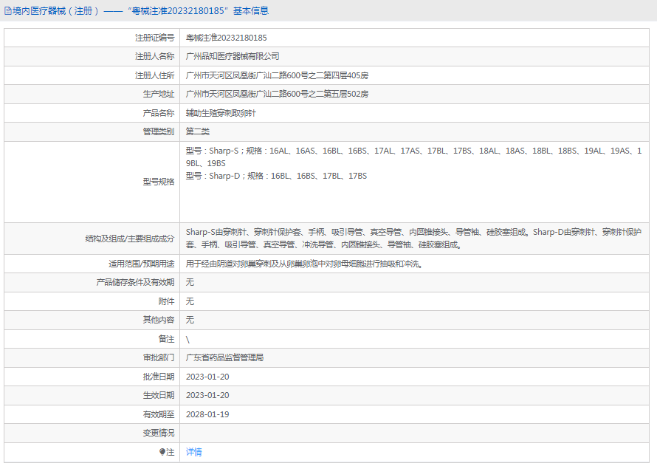The width and height of the screenshot is (657, 466).
Task: Click the 其他内容 row label
Action: [159, 321]
